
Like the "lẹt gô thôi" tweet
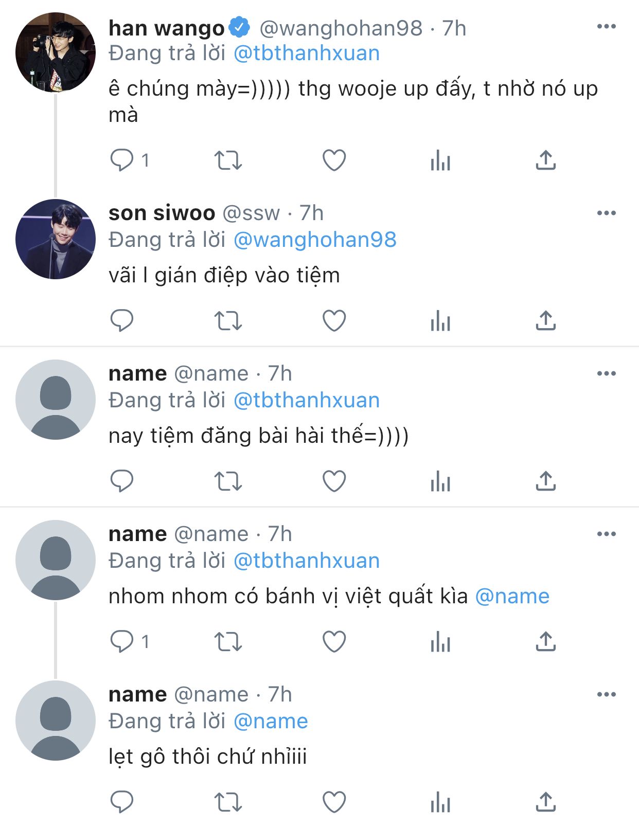point(334,802)
